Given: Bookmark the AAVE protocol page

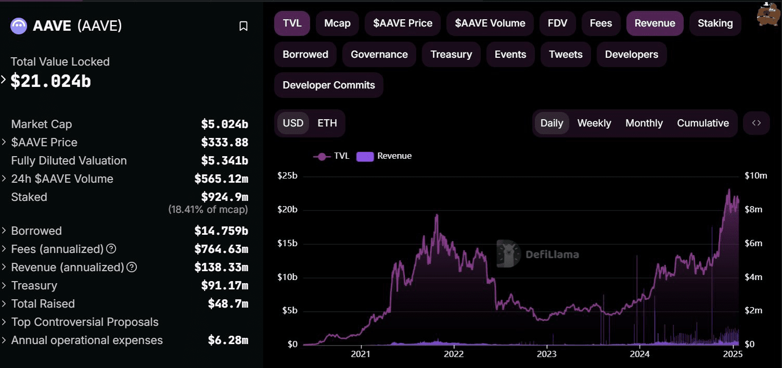Looking at the screenshot, I should click(x=243, y=26).
